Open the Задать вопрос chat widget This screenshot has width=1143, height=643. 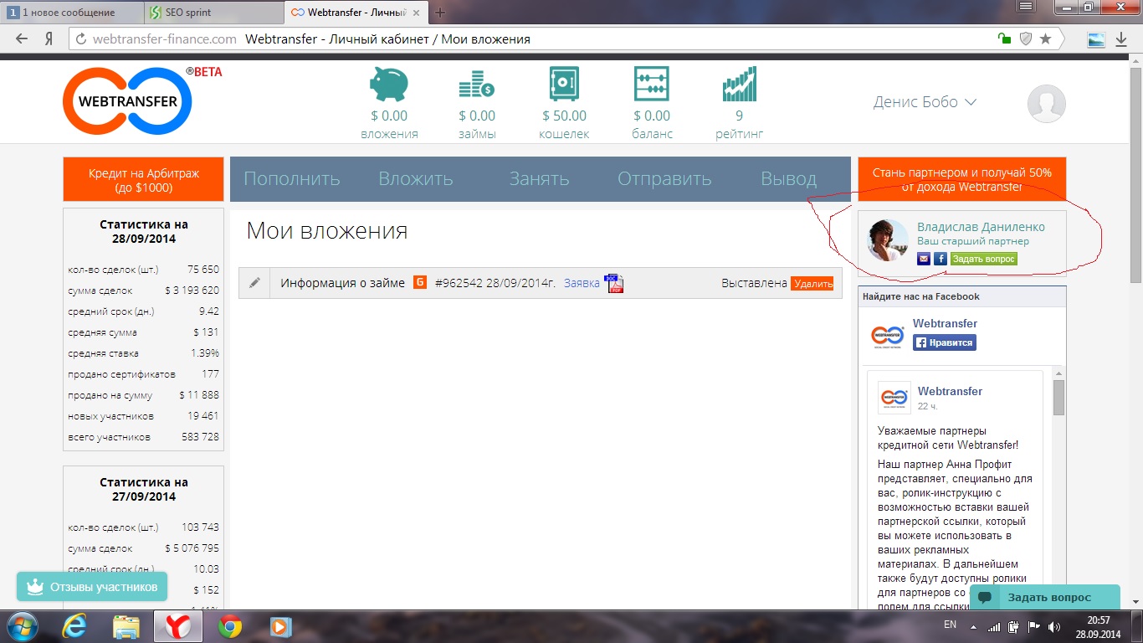(x=1044, y=597)
